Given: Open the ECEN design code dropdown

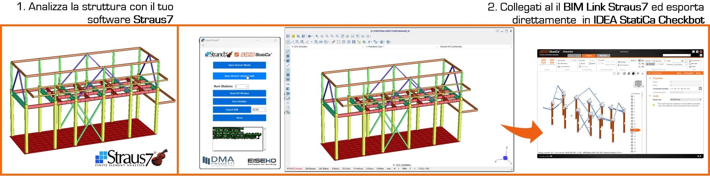Looking at the screenshot, I should pos(259,110).
